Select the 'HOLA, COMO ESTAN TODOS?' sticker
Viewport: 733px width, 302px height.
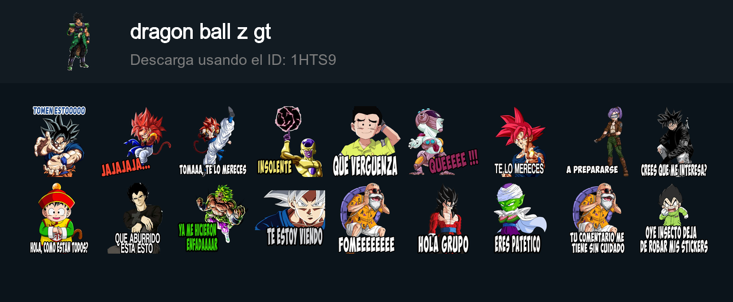pyautogui.click(x=59, y=218)
